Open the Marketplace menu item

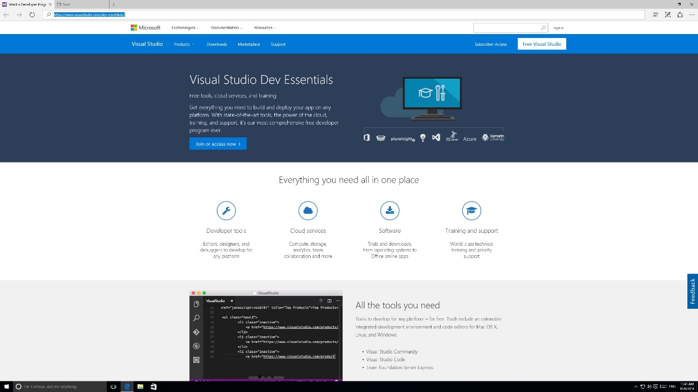tap(249, 44)
